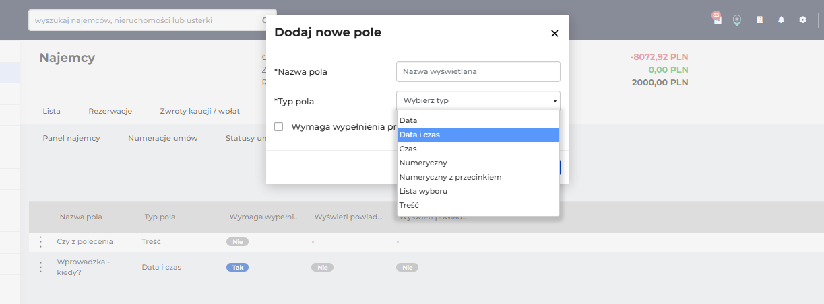This screenshot has height=304, width=824.
Task: Switch to the Rezerwacje tab
Action: point(110,111)
